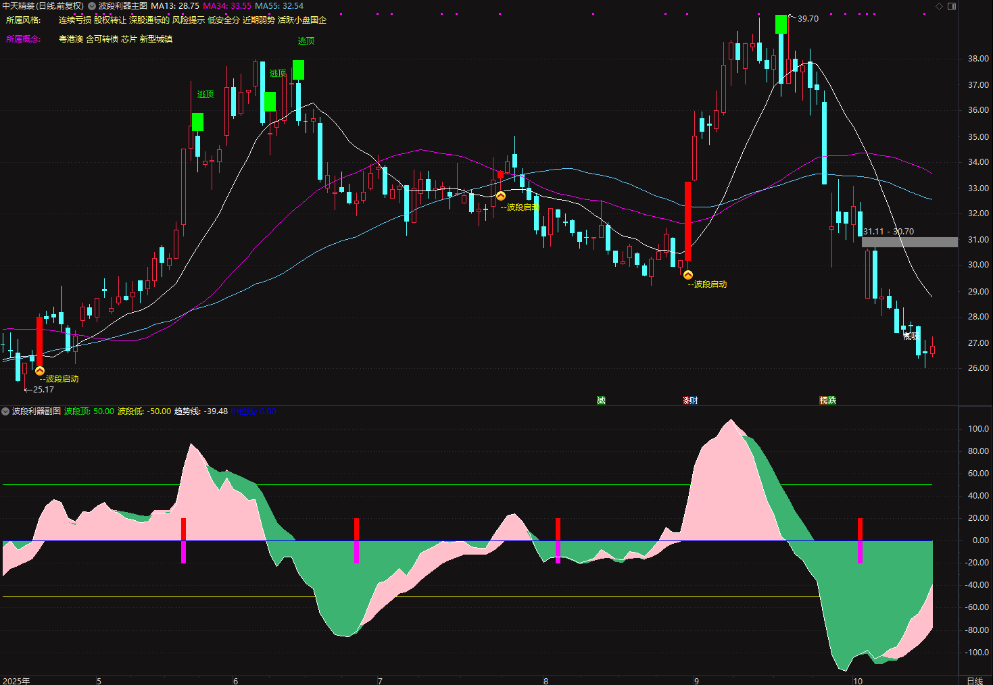
Task: Click the tallest green 逃顶 block in early June
Action: pyautogui.click(x=298, y=70)
